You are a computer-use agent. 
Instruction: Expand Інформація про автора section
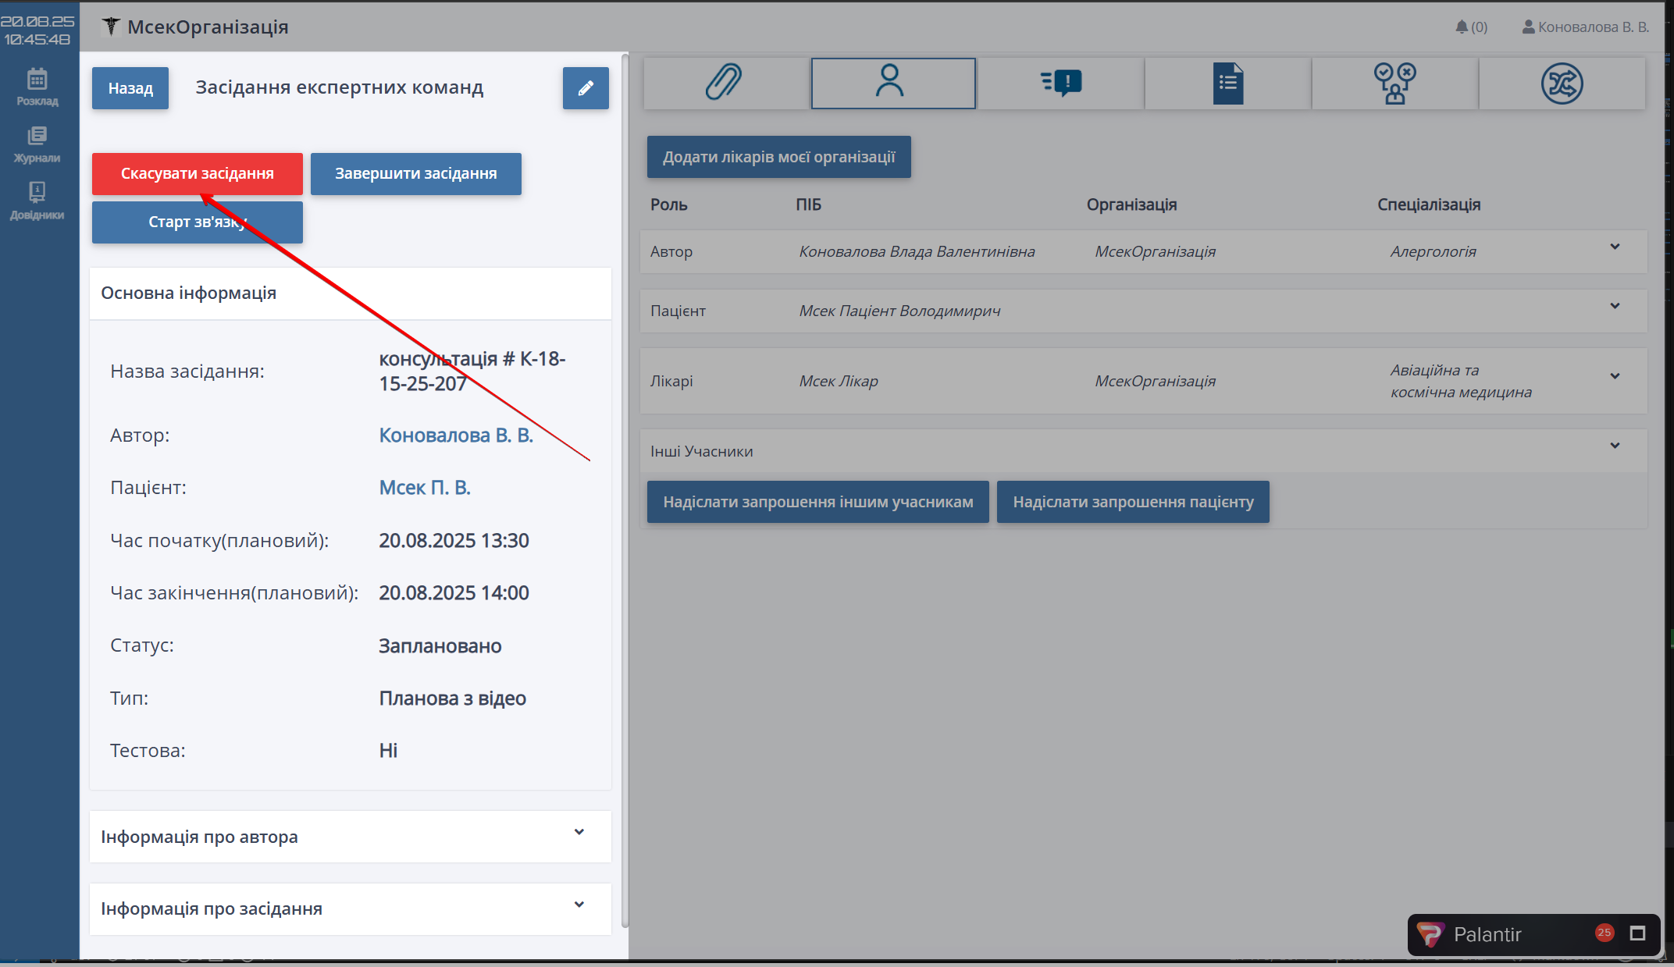(x=579, y=833)
